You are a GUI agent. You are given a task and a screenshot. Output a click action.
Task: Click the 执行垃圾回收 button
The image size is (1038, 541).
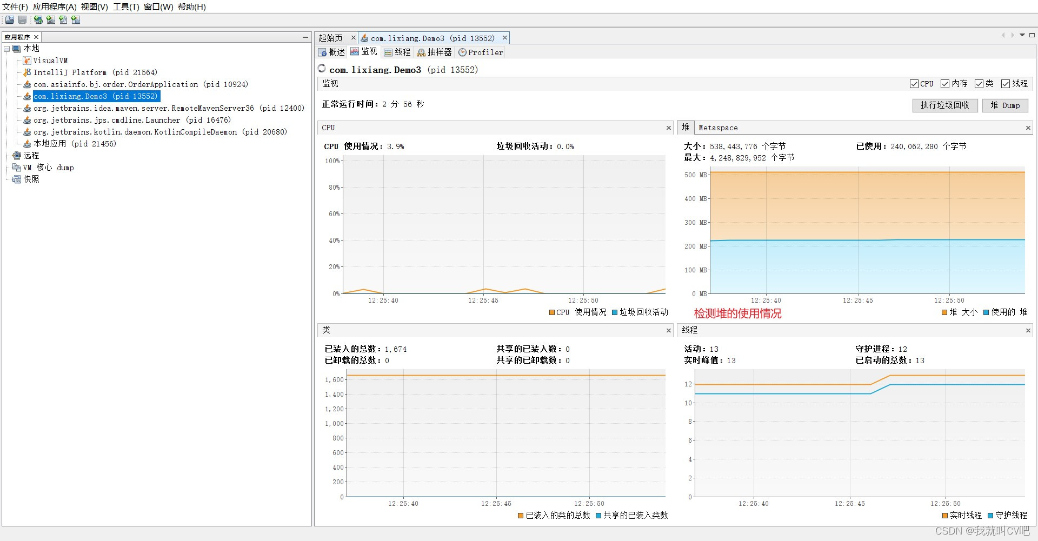945,105
